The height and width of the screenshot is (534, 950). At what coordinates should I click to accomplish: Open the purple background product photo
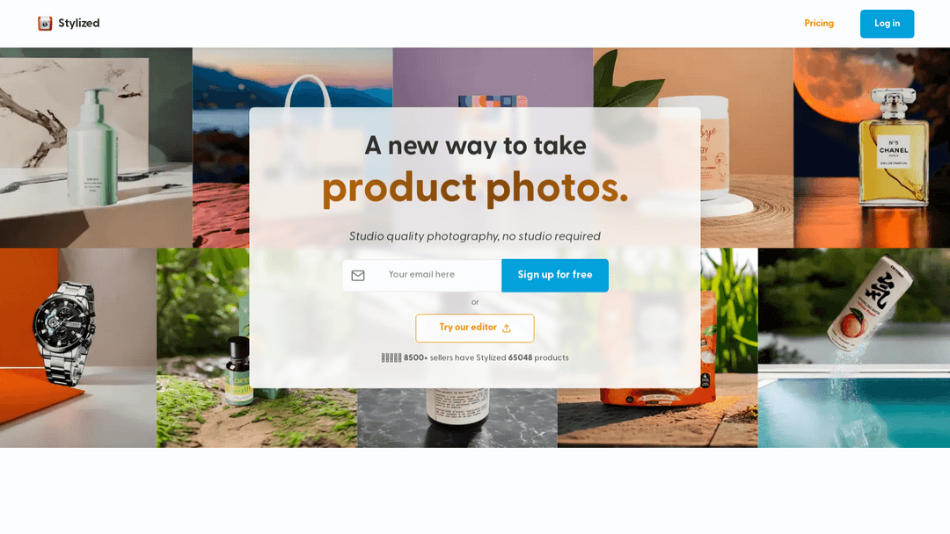pos(493,77)
